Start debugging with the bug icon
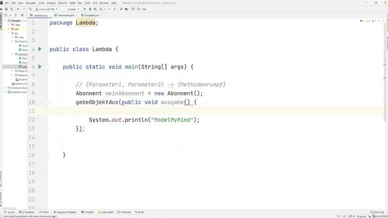 (90, 9)
